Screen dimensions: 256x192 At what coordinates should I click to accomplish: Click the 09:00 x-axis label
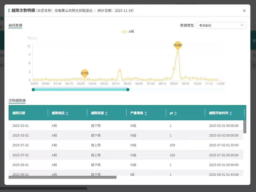[174, 84]
